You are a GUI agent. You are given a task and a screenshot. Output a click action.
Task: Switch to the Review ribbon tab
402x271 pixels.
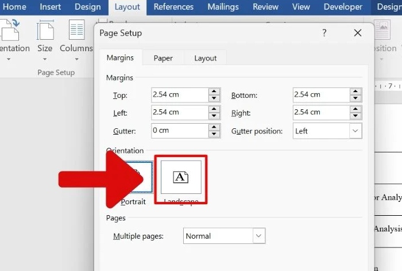[265, 7]
